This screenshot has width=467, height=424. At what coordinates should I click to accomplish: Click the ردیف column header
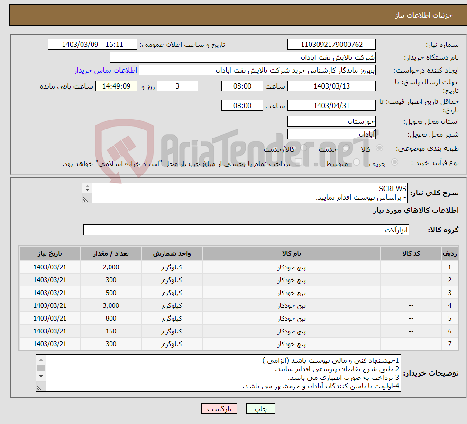click(449, 253)
